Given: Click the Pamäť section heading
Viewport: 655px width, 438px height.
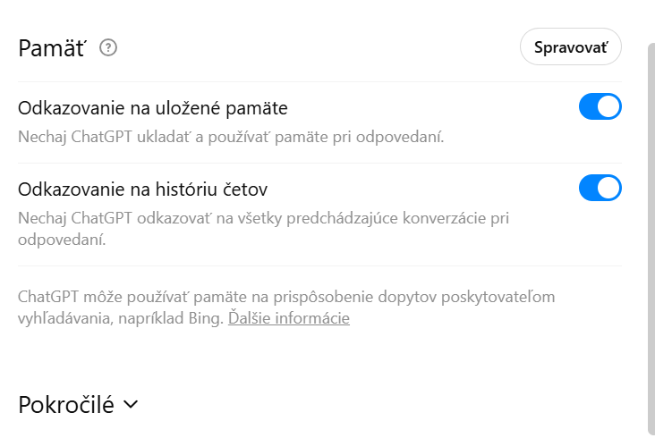Looking at the screenshot, I should tap(52, 47).
